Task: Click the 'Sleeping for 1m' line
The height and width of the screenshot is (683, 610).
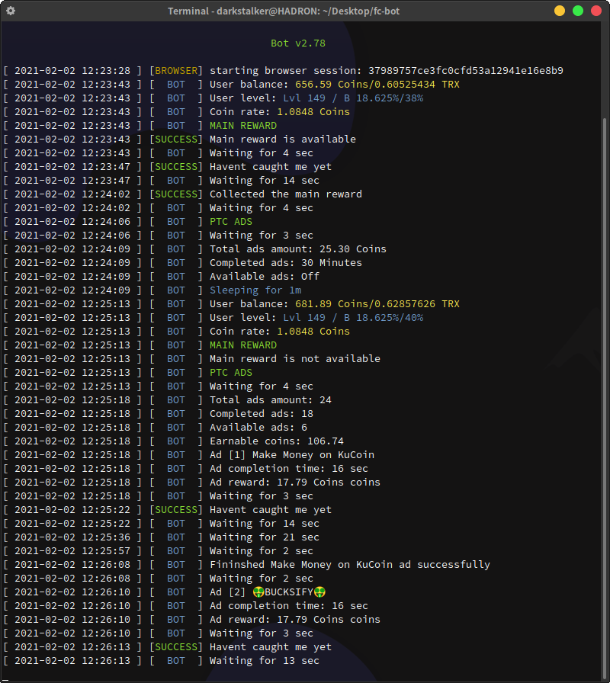Action: tap(255, 290)
